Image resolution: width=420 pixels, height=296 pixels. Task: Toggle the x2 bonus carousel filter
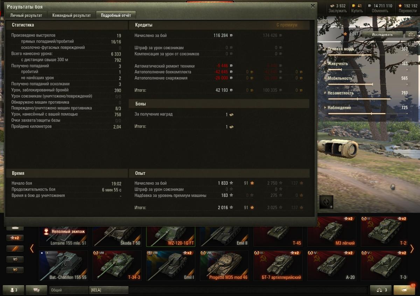tap(15, 238)
